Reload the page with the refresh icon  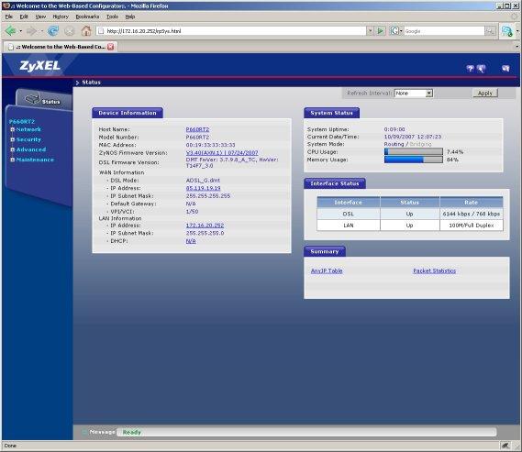pos(53,31)
